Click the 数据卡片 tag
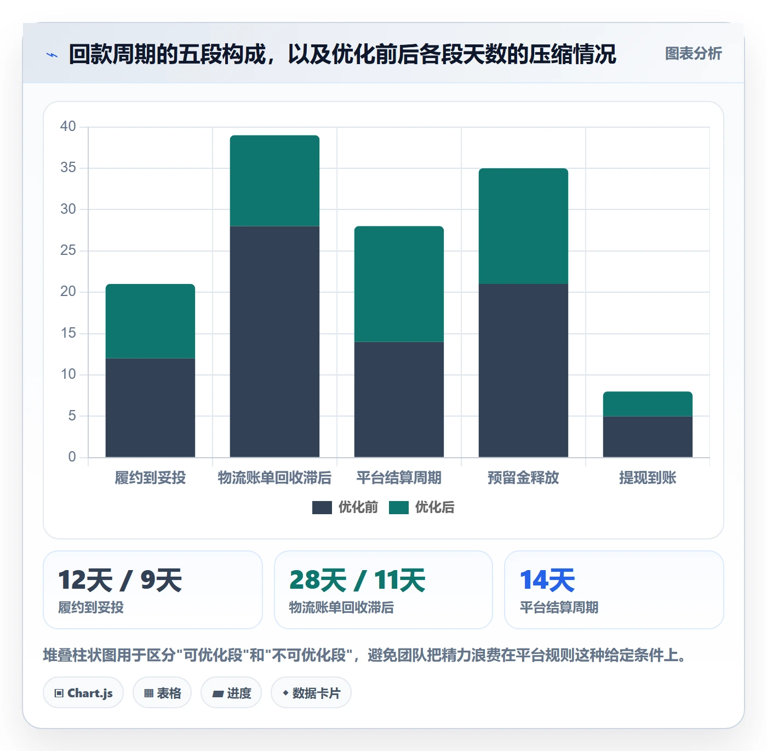The height and width of the screenshot is (751, 767). (x=311, y=693)
